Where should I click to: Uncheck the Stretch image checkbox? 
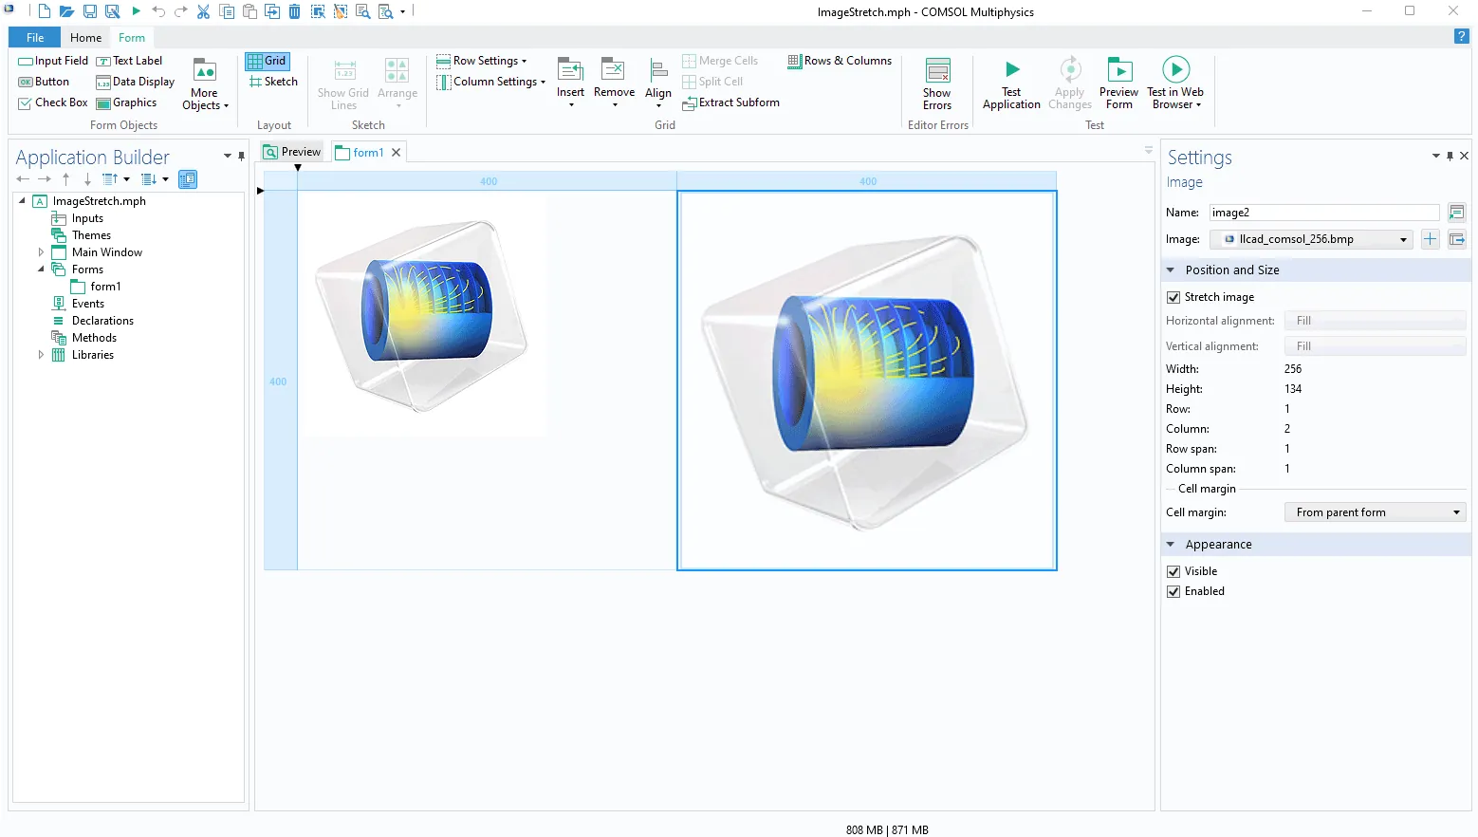click(1173, 297)
